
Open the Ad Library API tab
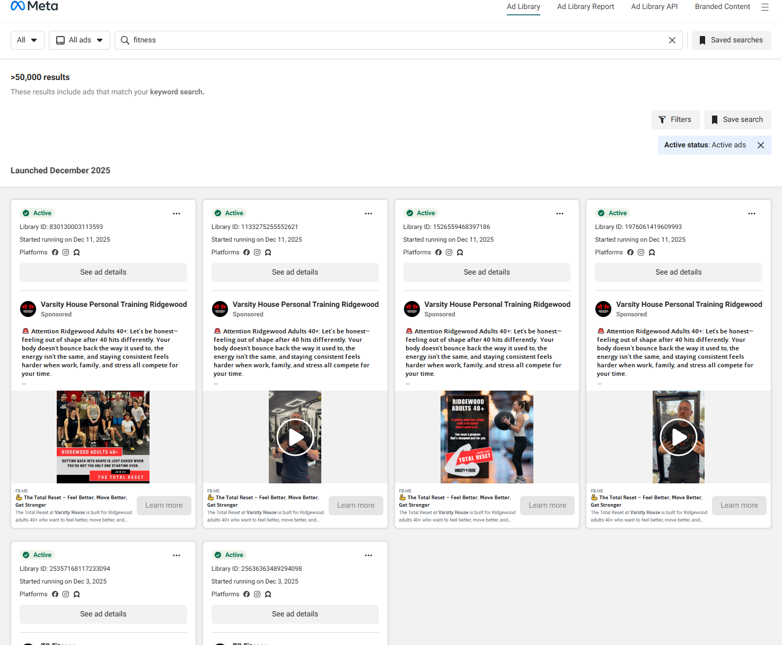tap(654, 7)
